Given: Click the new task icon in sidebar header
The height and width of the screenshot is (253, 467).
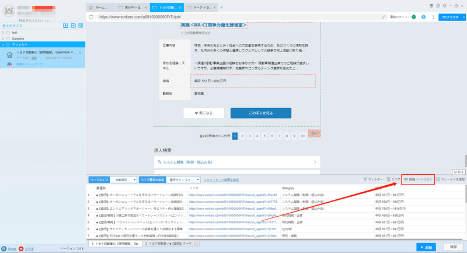Looking at the screenshot, I should (74, 26).
